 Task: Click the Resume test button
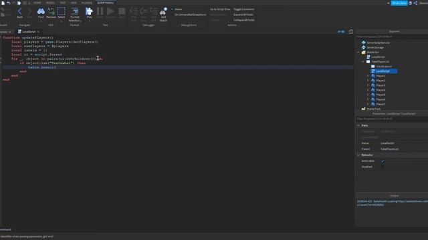(110, 11)
